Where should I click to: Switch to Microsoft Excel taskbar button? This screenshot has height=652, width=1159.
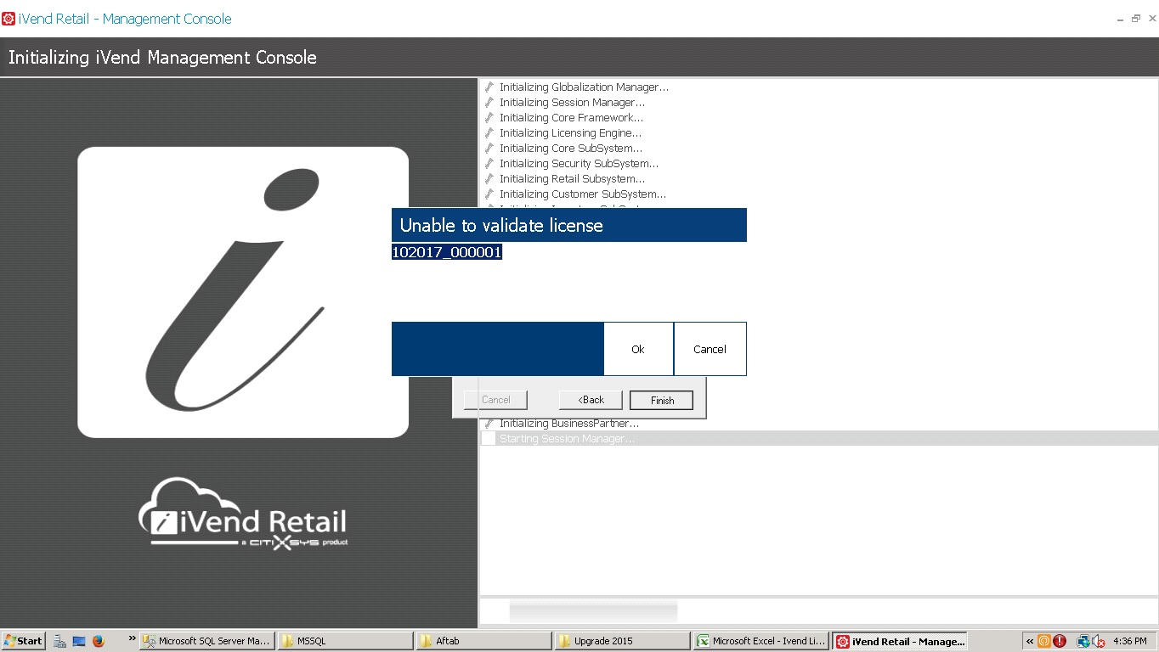761,641
